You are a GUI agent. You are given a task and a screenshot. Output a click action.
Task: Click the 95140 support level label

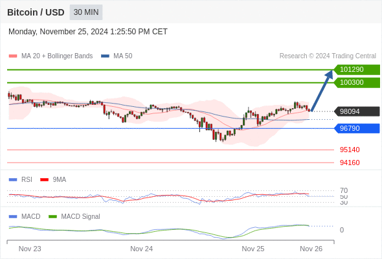pos(350,150)
